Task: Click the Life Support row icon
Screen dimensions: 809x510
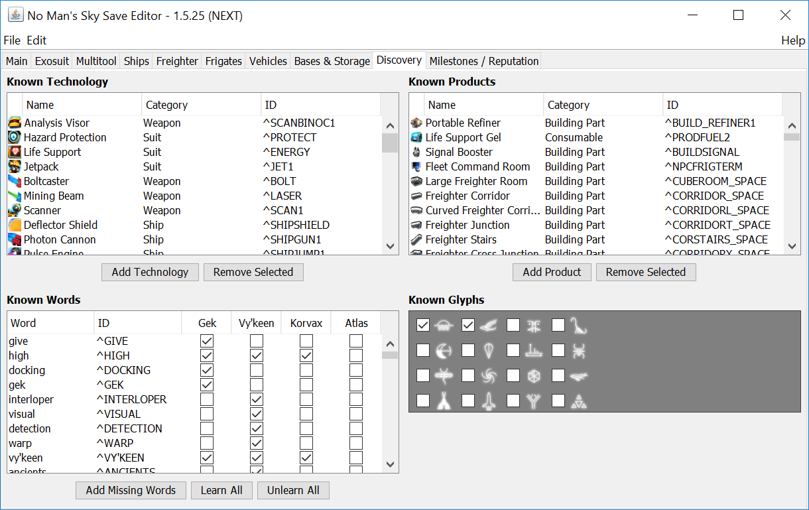Action: coord(15,152)
